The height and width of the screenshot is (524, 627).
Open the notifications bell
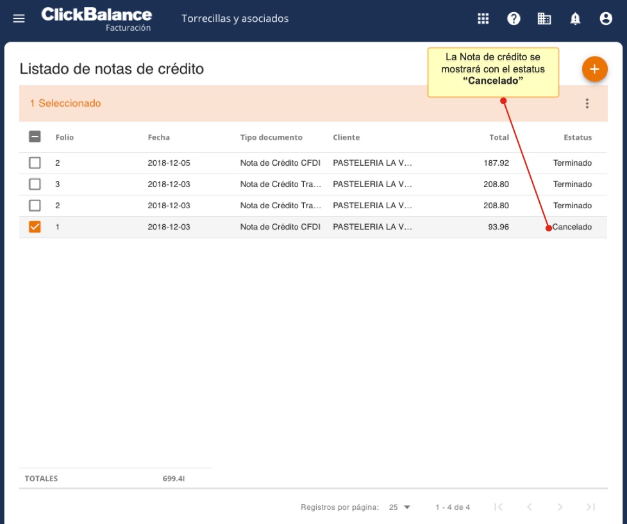[x=575, y=19]
